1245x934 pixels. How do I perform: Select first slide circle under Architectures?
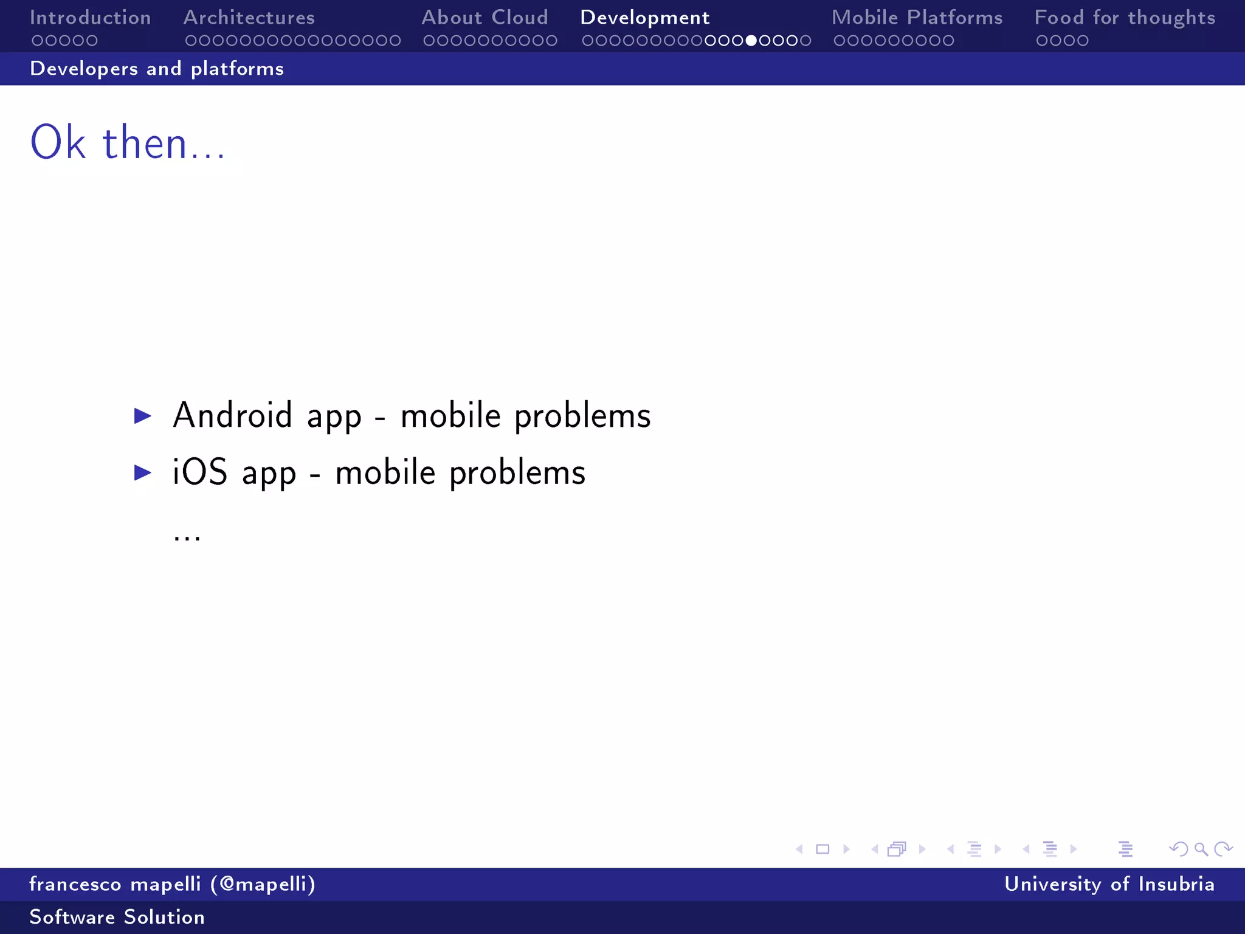click(x=191, y=41)
